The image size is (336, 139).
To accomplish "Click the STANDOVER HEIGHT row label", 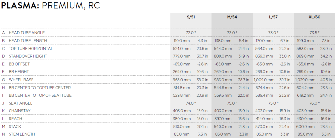I will pos(28,56).
